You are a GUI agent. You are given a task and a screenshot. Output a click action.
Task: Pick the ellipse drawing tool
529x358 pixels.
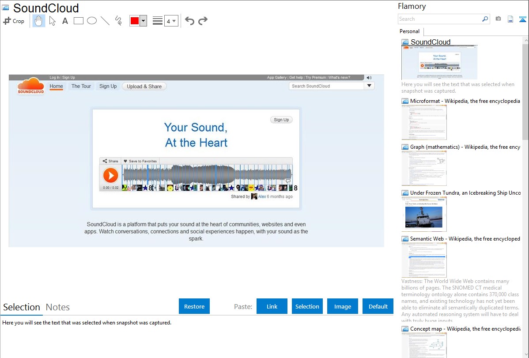click(92, 21)
